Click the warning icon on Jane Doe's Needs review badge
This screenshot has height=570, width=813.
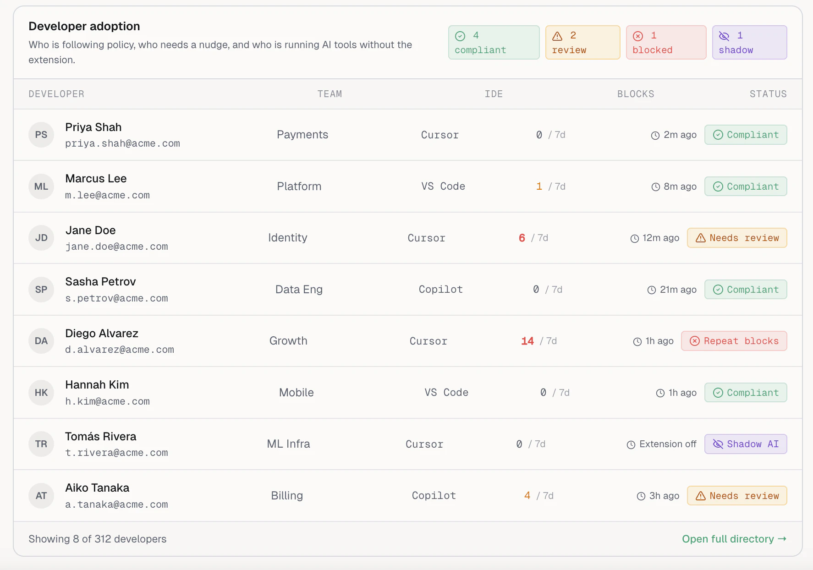(x=700, y=238)
